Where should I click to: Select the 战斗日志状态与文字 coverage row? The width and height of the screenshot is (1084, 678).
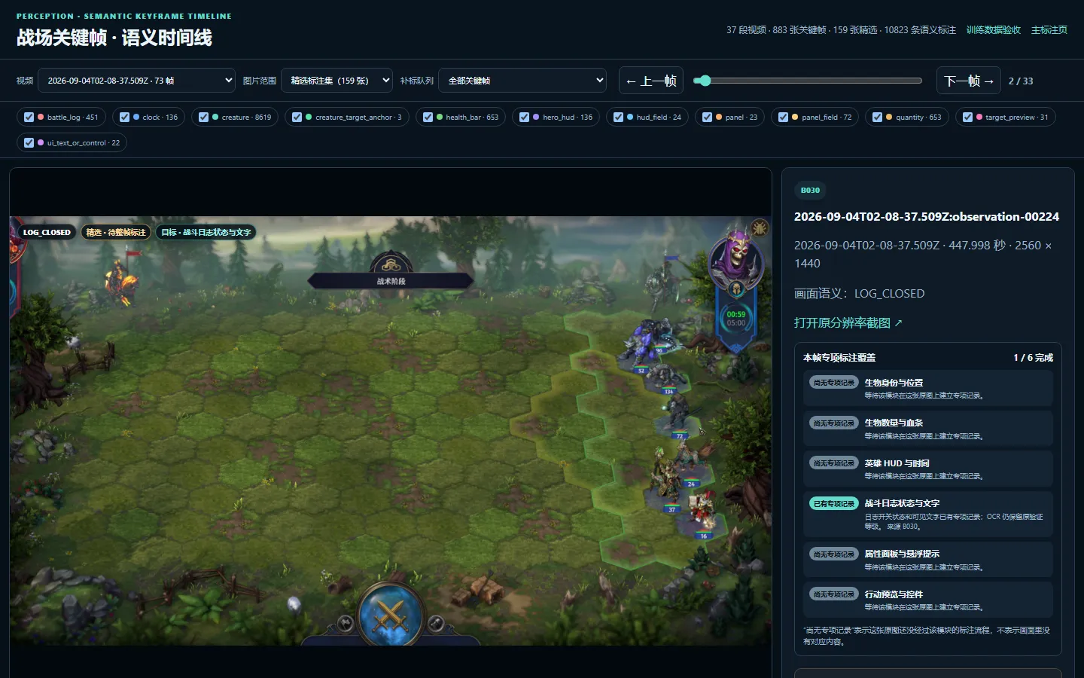tap(927, 514)
